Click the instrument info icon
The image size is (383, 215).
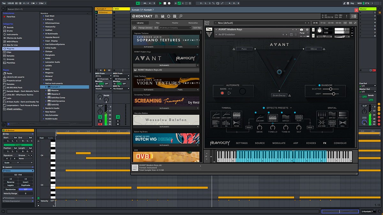click(308, 29)
